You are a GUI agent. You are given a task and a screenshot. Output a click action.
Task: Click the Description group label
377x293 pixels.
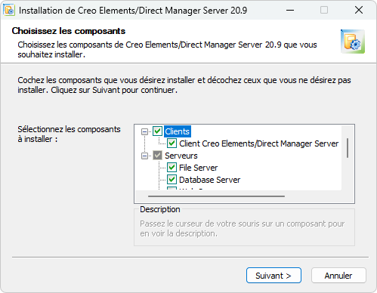160,209
